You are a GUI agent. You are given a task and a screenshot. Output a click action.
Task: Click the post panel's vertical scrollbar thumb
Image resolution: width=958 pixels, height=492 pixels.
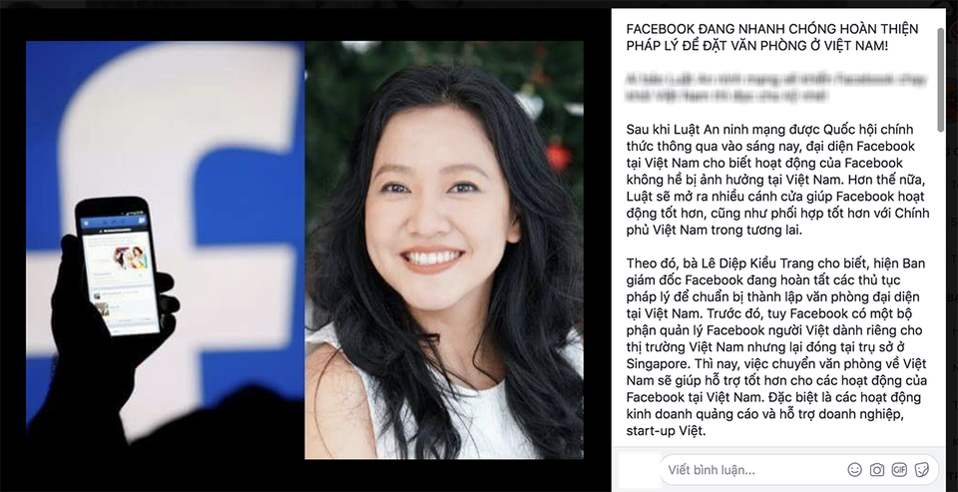click(940, 78)
